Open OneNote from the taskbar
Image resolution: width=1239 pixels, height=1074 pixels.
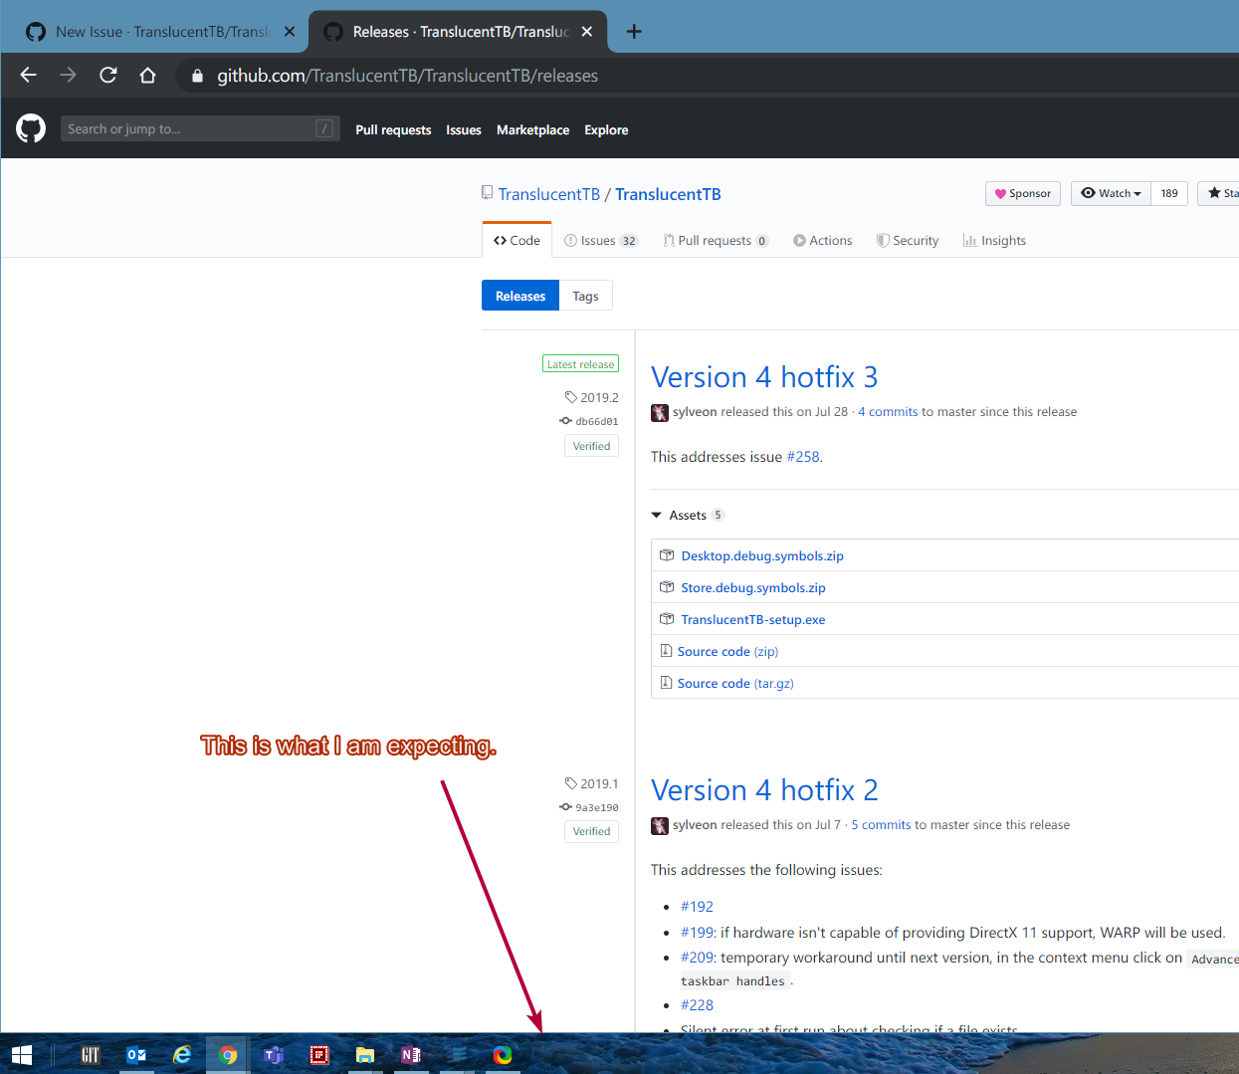click(x=410, y=1054)
